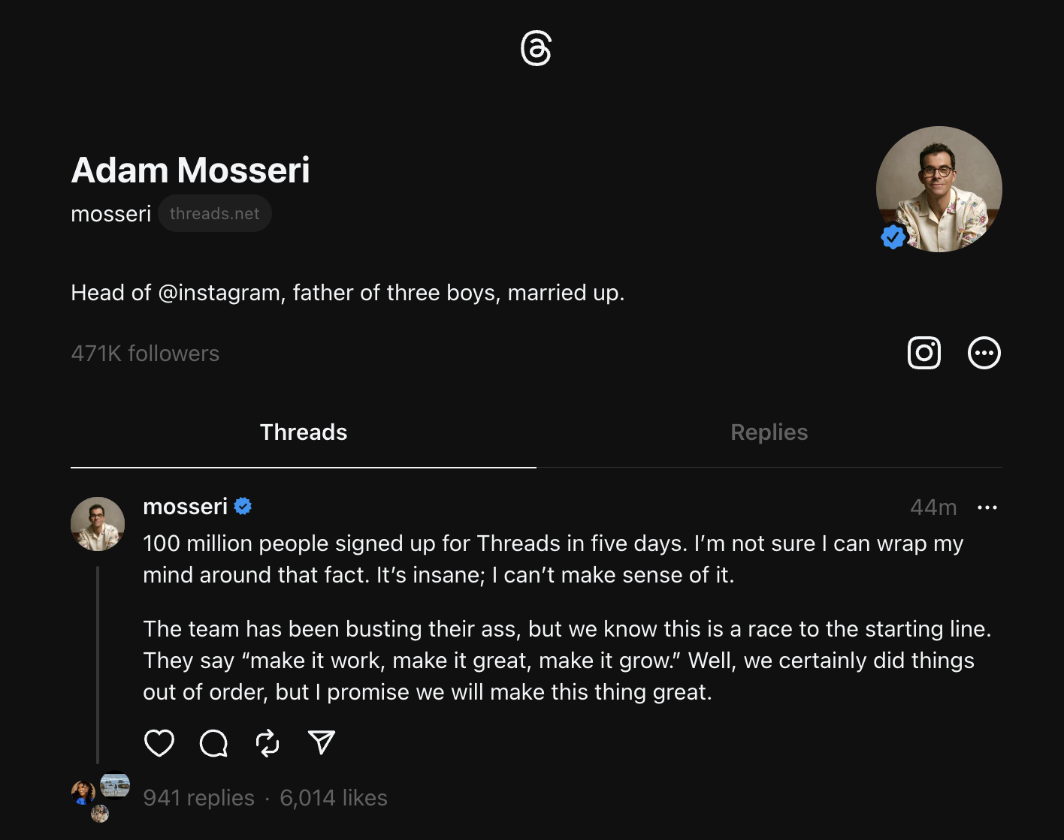Open the Instagram profile icon
1064x840 pixels.
(x=923, y=353)
